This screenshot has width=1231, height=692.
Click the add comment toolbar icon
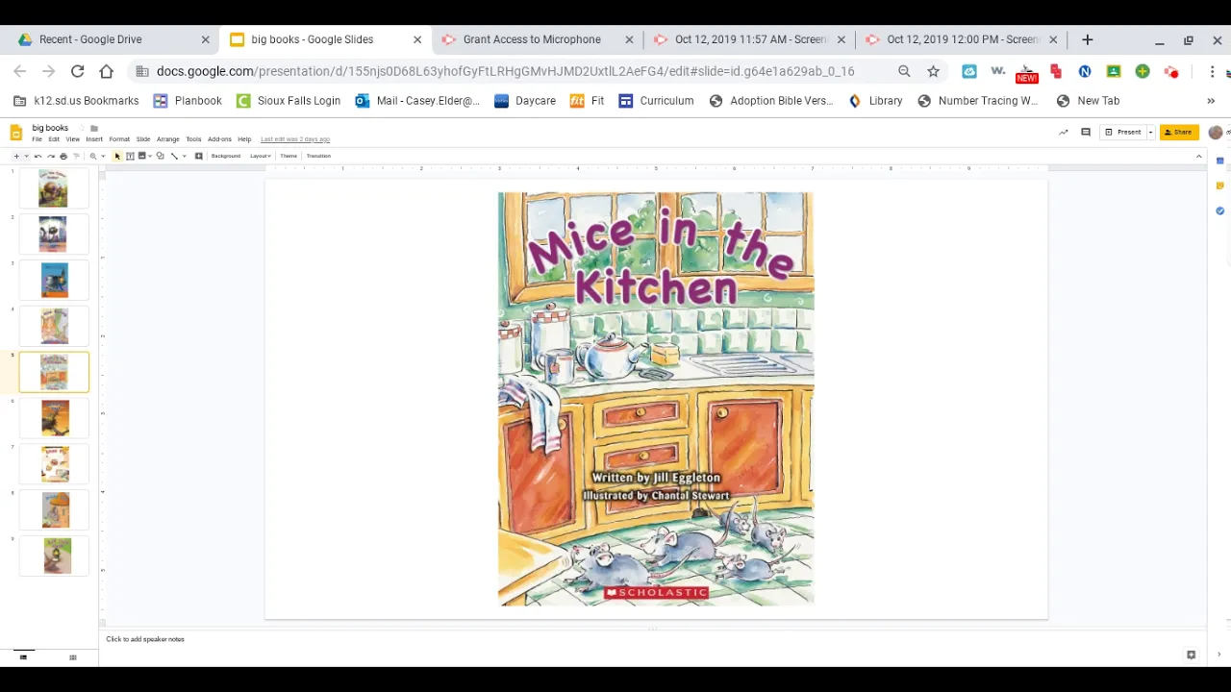point(199,156)
